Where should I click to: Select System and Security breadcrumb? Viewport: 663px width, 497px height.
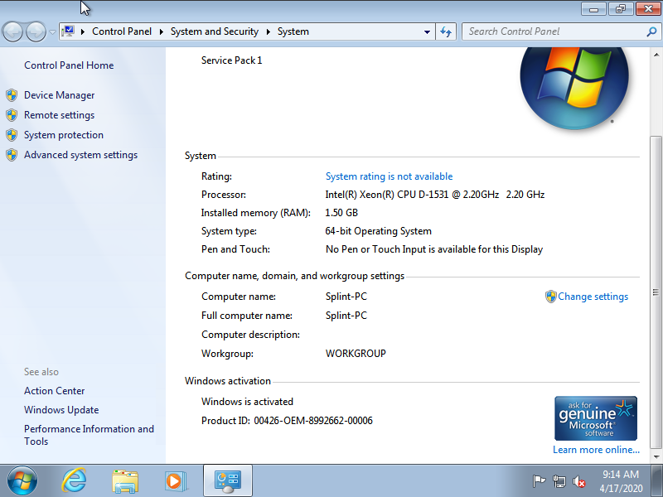coord(215,31)
